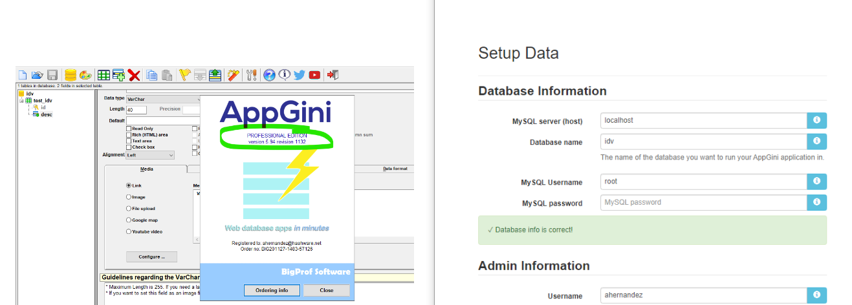Open the theme palette icon
The height and width of the screenshot is (305, 852).
[85, 75]
